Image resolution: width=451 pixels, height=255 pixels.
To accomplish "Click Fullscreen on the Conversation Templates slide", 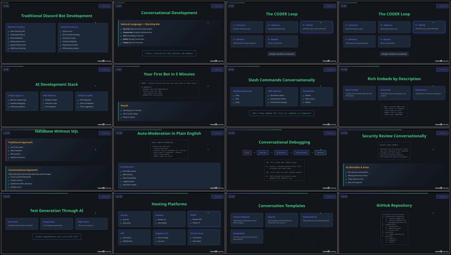I will point(330,197).
